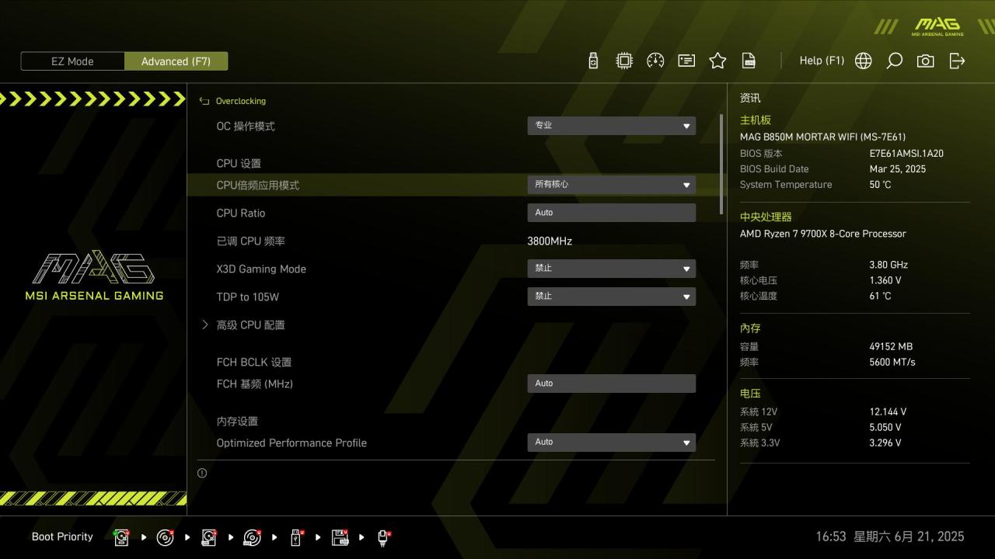Open search with the magnifier icon

pos(895,61)
